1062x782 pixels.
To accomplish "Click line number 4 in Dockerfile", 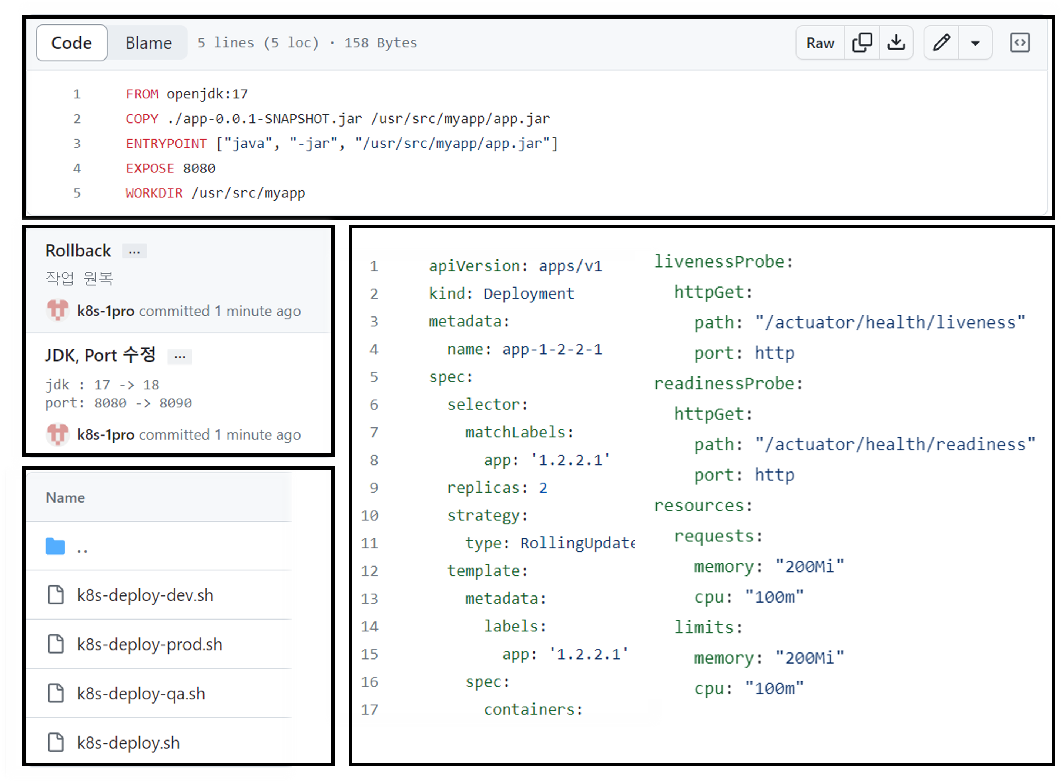I will coord(77,168).
